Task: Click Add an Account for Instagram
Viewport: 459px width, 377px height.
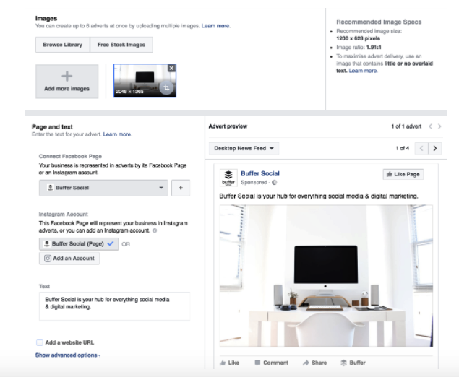Action: pyautogui.click(x=69, y=259)
